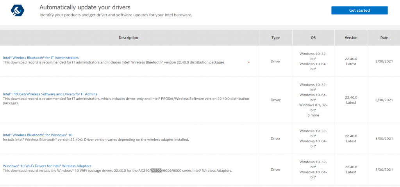Click the date in the Bluetooth IT Administrators row
The image size is (400, 187).
pos(384,61)
